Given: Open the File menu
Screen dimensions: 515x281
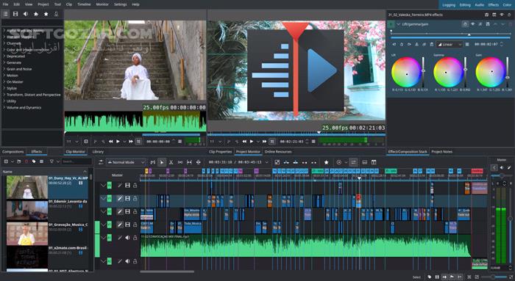Looking at the screenshot, I should (6, 4).
